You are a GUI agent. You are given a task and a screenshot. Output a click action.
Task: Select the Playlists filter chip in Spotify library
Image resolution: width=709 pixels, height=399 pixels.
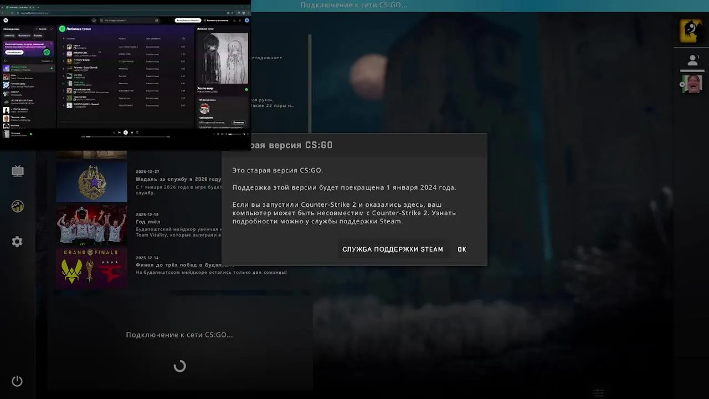tap(9, 35)
